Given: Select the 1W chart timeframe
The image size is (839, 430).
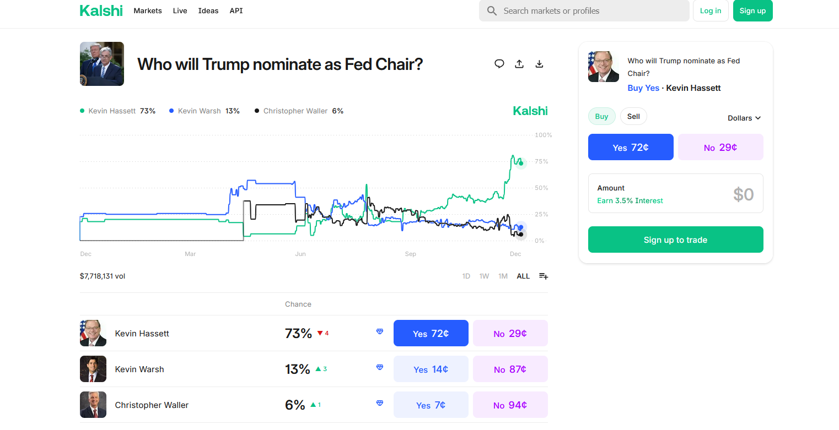Looking at the screenshot, I should click(484, 276).
